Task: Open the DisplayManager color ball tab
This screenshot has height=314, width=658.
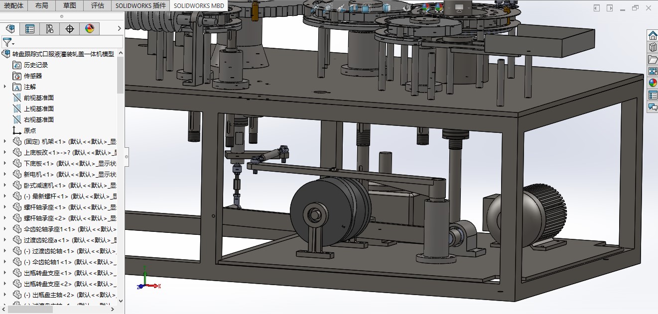Action: (90, 29)
